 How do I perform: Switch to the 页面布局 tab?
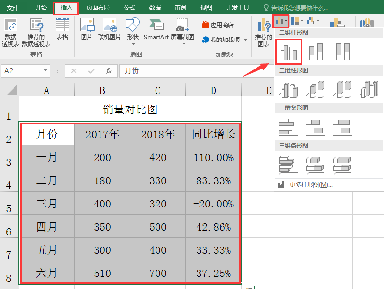click(98, 8)
